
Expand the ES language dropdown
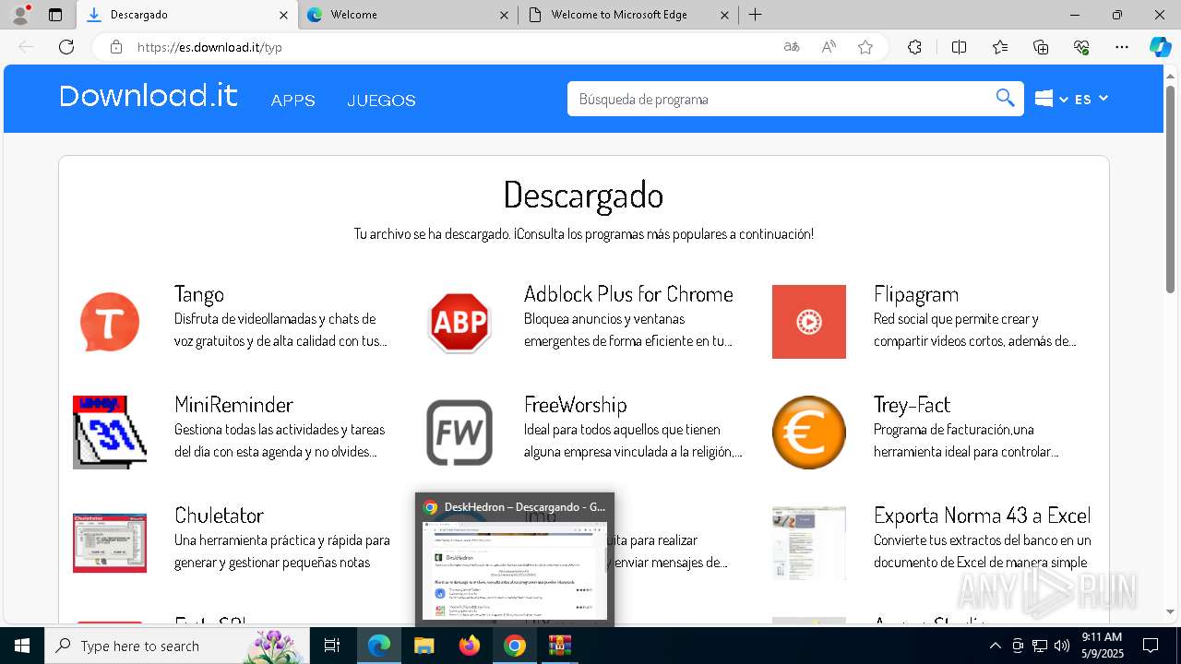click(1092, 99)
